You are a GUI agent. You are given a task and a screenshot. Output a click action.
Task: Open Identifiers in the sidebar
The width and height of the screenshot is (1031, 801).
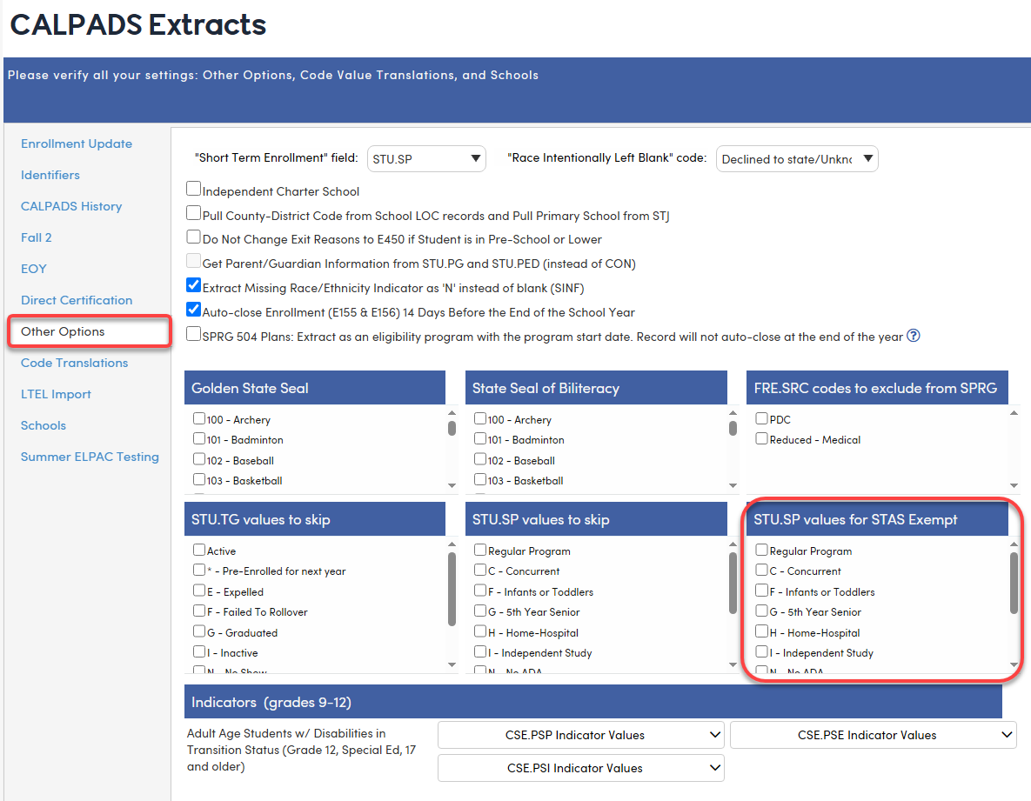(50, 175)
